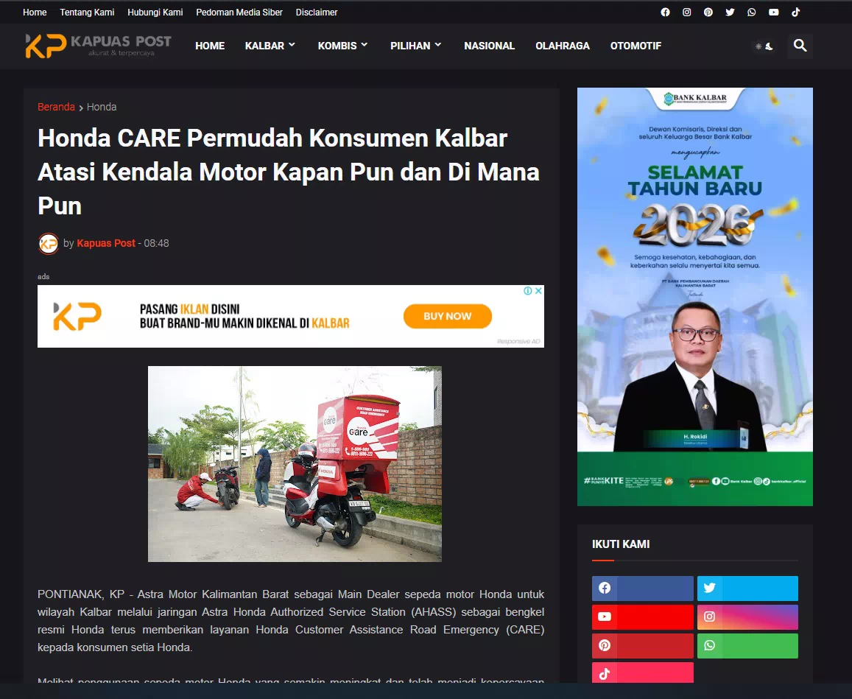This screenshot has height=699, width=852.
Task: Click Home in the top bar
Action: point(35,12)
